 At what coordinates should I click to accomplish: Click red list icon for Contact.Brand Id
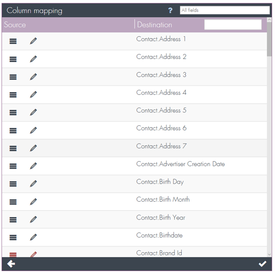click(13, 255)
